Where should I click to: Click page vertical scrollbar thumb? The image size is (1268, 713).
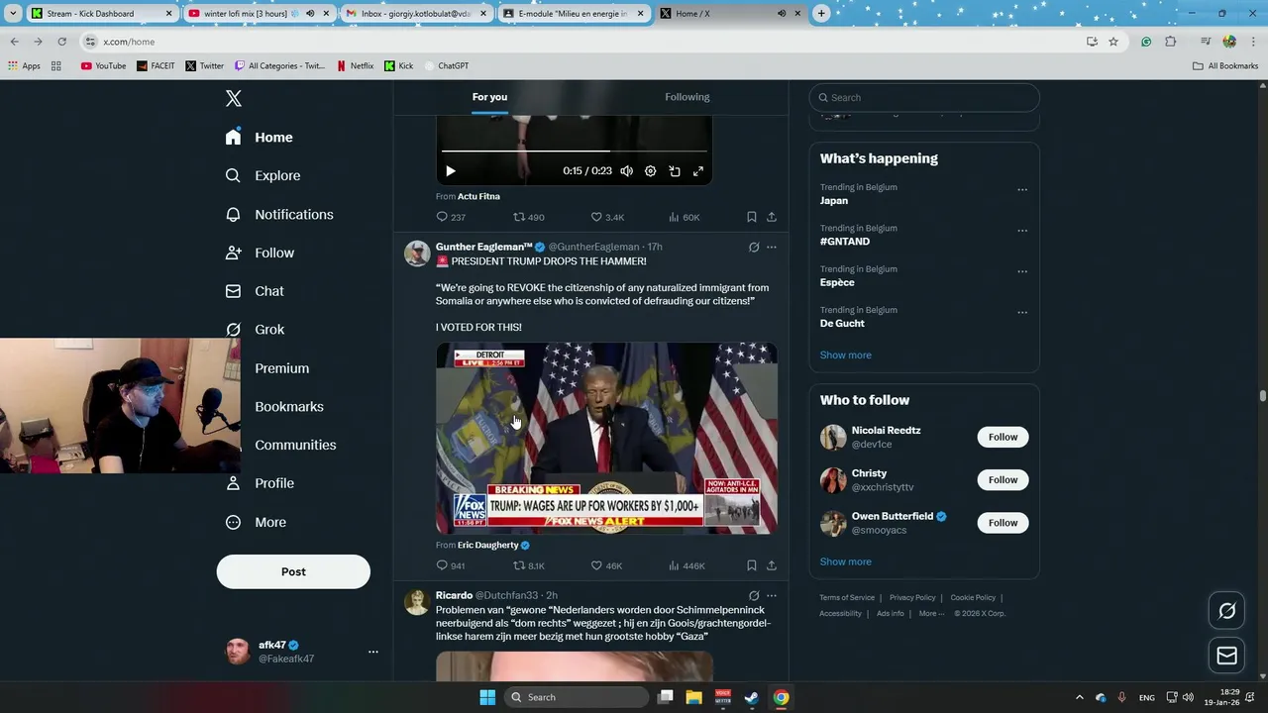(1262, 395)
